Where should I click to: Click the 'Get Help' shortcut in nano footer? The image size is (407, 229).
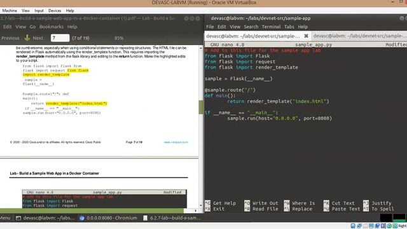pyautogui.click(x=221, y=203)
